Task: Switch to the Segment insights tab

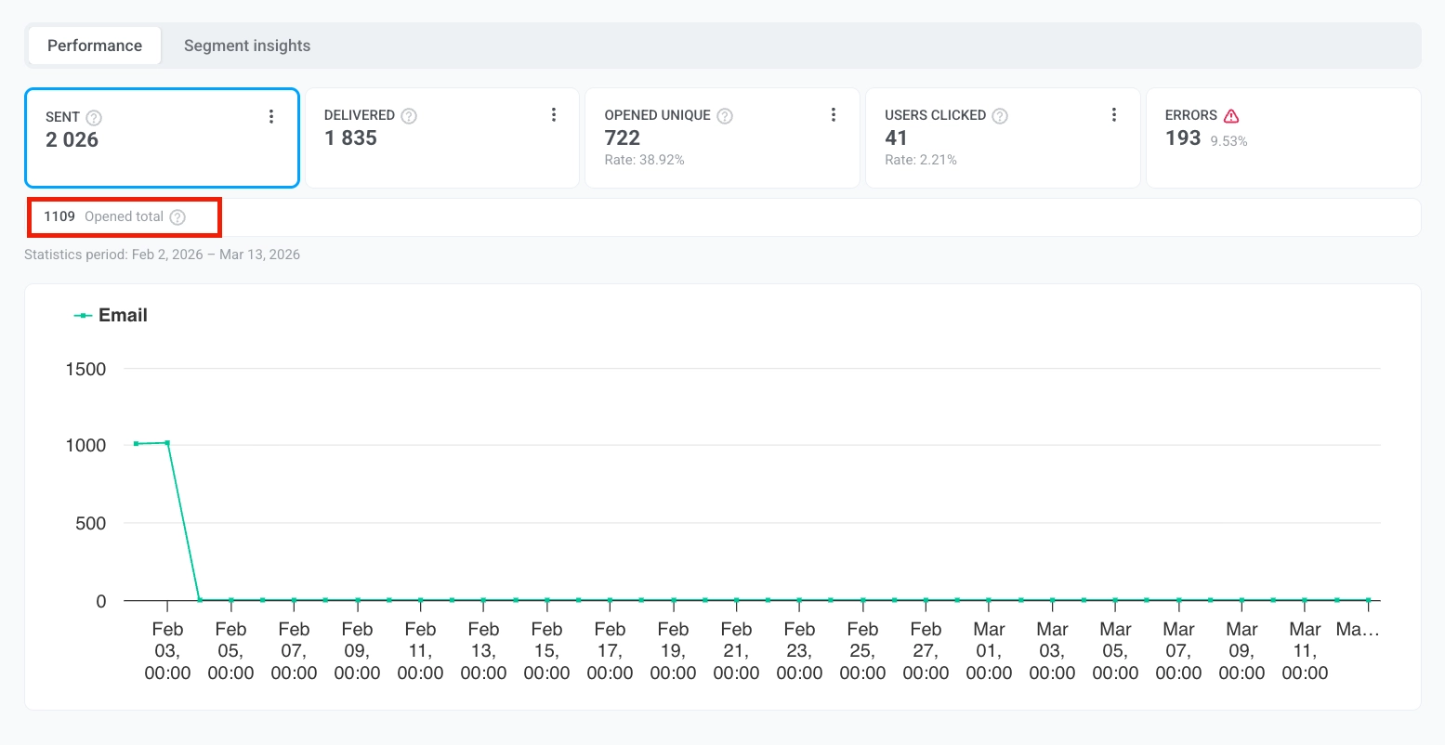Action: pos(246,45)
